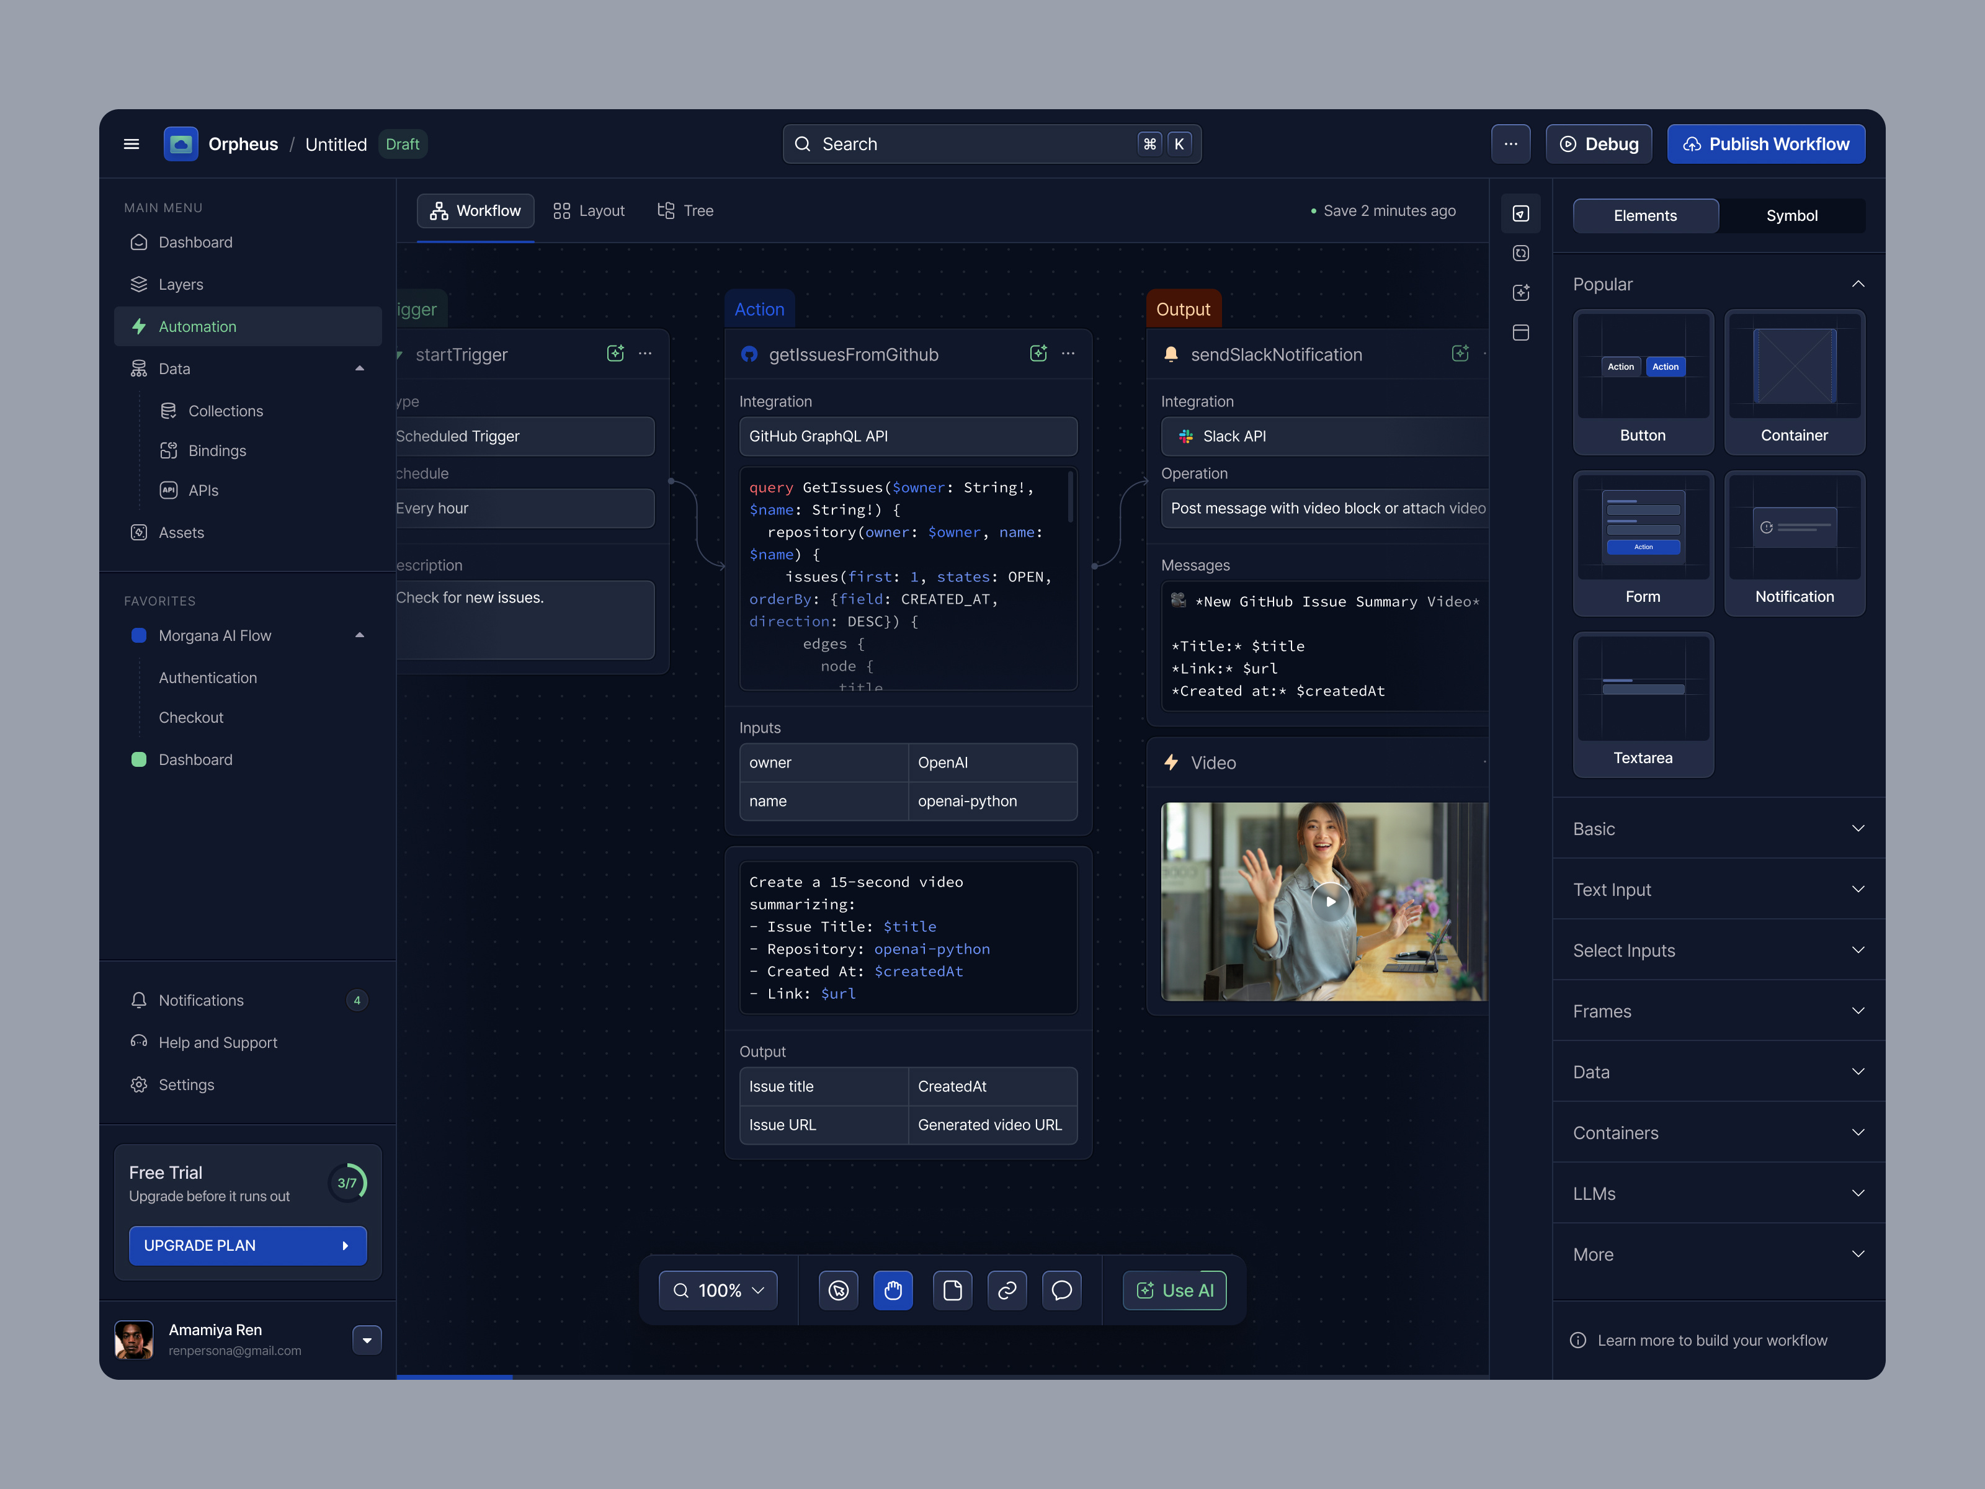Click the Publish Workflow button
This screenshot has height=1489, width=1985.
pos(1766,143)
